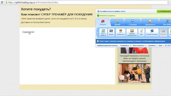Switch to the Страницы tab
The image size is (171, 96).
pos(133,23)
